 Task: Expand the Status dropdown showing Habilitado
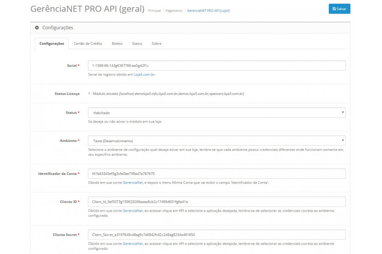(217, 113)
